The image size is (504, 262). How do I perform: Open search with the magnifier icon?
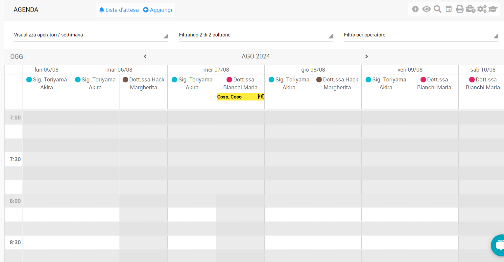(438, 9)
